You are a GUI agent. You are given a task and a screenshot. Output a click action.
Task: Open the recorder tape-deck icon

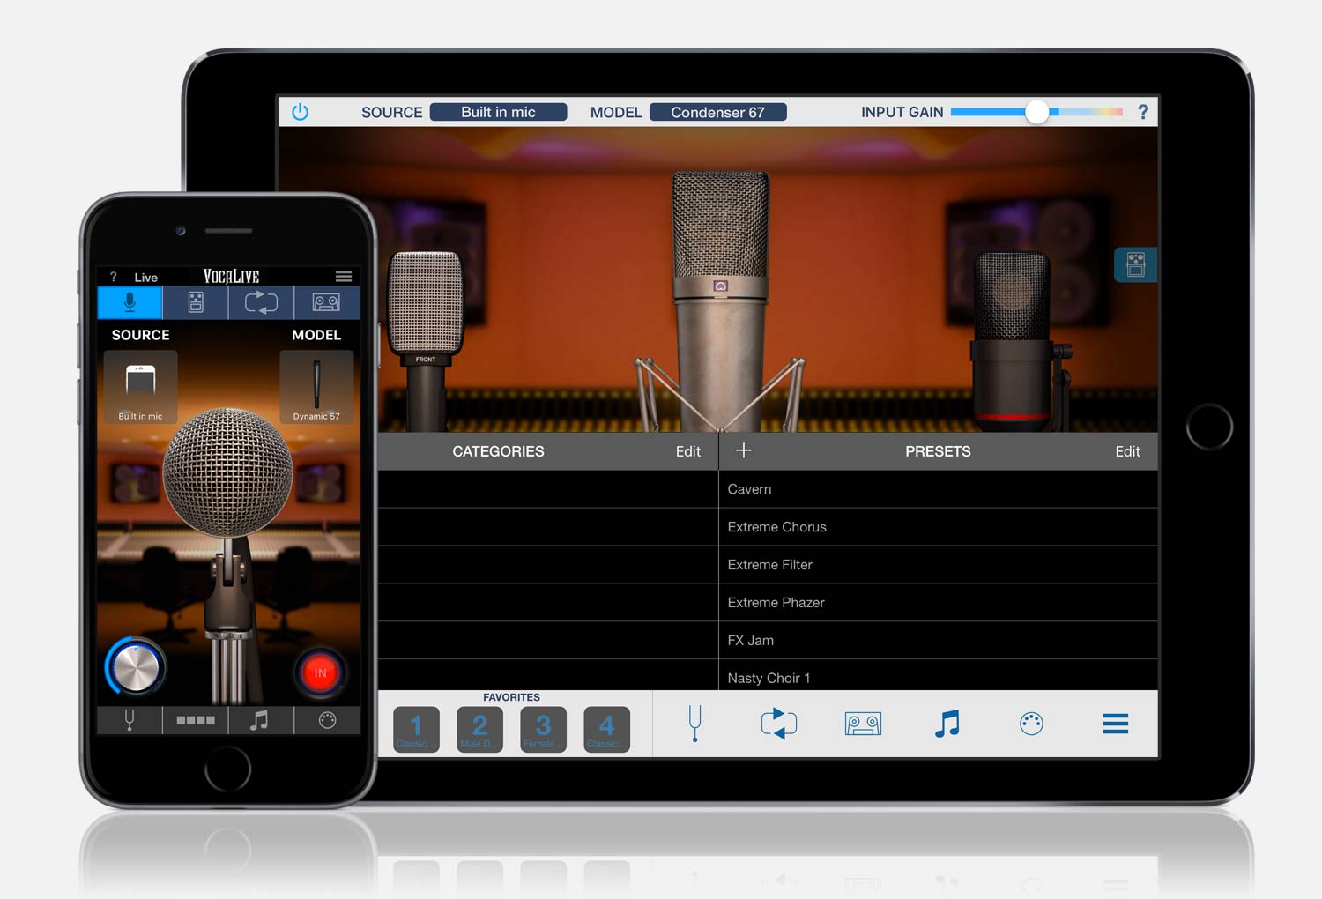863,724
